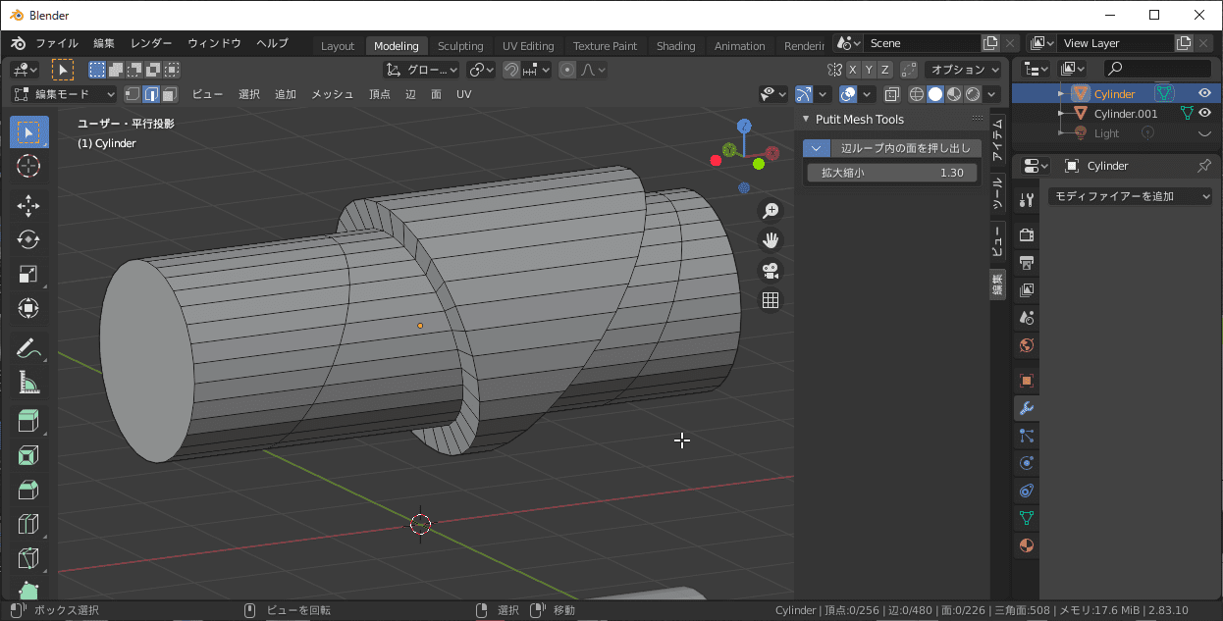Toggle visibility of Cylinder.001
The width and height of the screenshot is (1223, 621).
tap(1203, 114)
